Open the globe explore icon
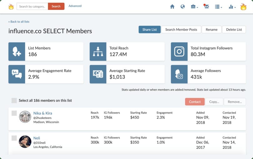Viewport: 253px width, 159px height. 182,7
